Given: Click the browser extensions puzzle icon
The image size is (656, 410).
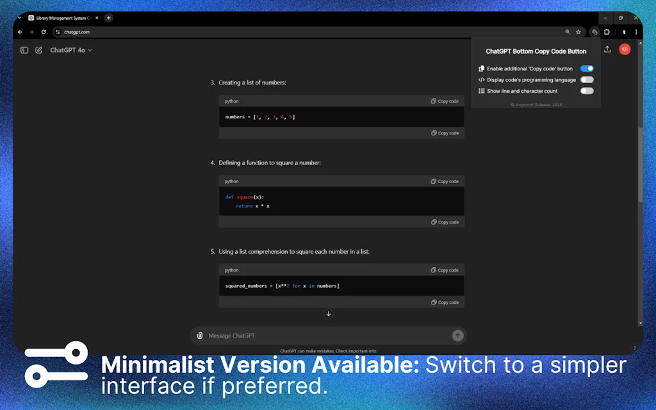Looking at the screenshot, I should [607, 32].
